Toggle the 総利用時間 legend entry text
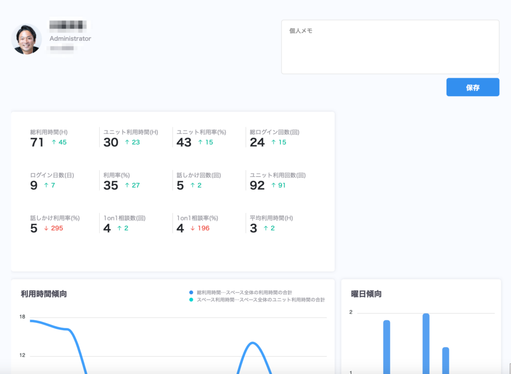Viewport: 511px width, 374px height. [244, 292]
